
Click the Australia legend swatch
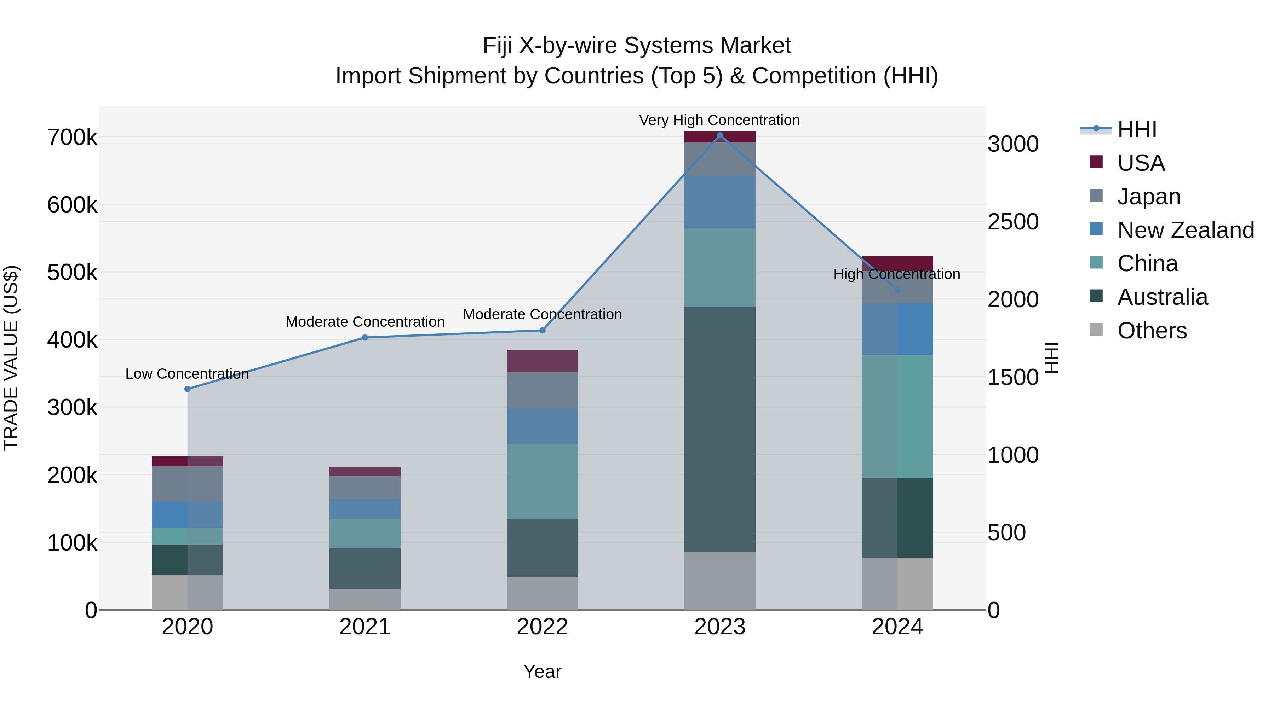tap(1096, 296)
